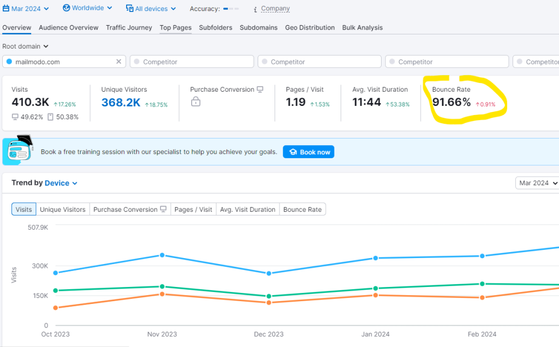
Task: Click the devices icon beside All devices
Action: [x=129, y=9]
